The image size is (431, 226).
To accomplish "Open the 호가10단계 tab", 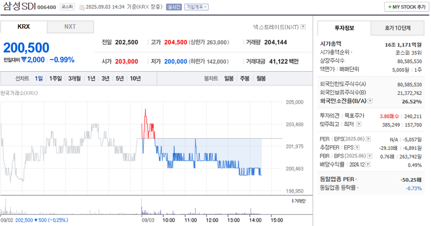I will coord(398,28).
